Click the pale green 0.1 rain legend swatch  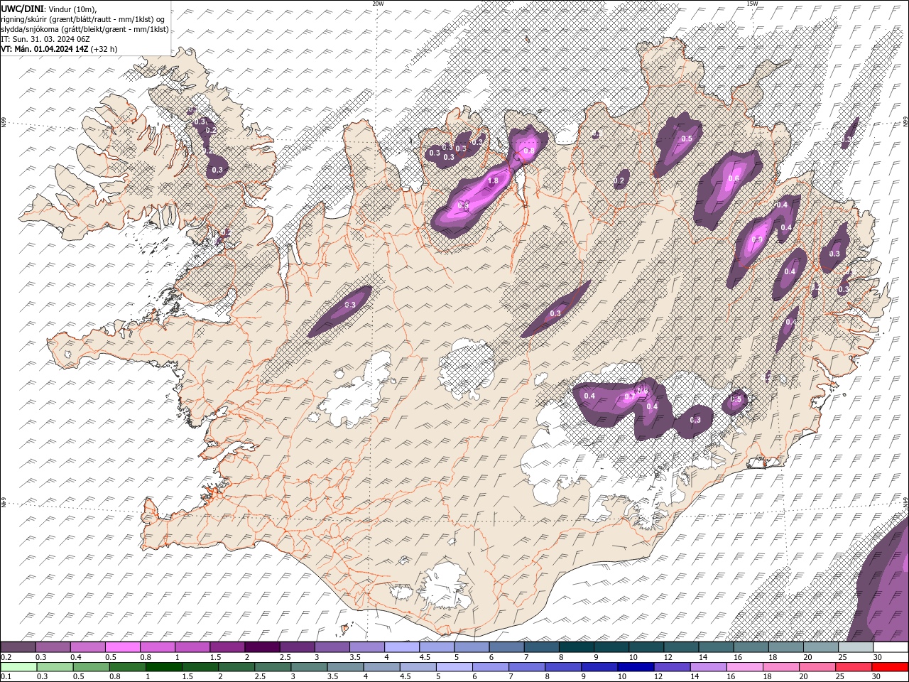tap(18, 667)
